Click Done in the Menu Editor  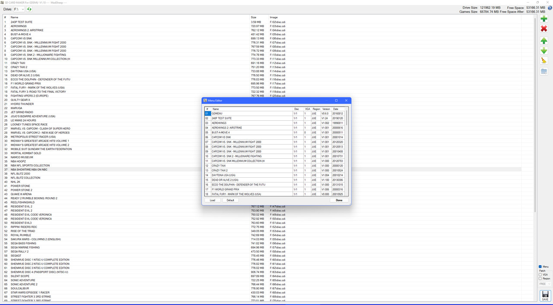coord(339,200)
